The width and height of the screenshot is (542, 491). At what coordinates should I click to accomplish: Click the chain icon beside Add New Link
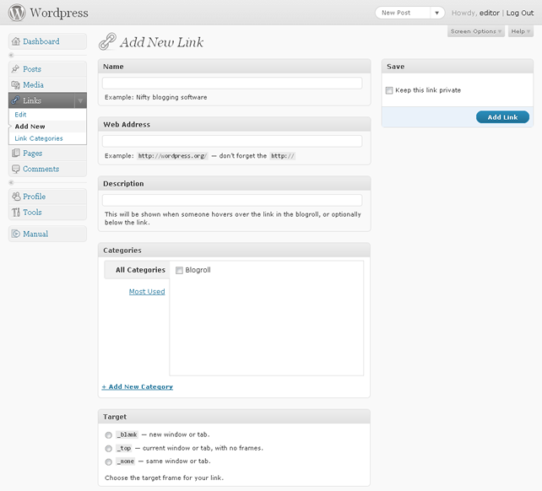[x=107, y=41]
